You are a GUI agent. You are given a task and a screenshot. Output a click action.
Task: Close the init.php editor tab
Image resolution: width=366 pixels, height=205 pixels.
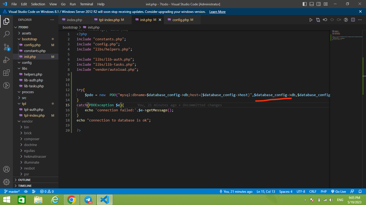click(160, 20)
